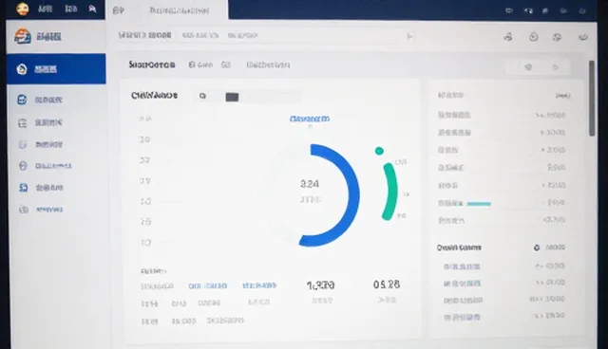Open the blue link text above the donut chart
Screen dimensions: 608x349
click(x=310, y=119)
